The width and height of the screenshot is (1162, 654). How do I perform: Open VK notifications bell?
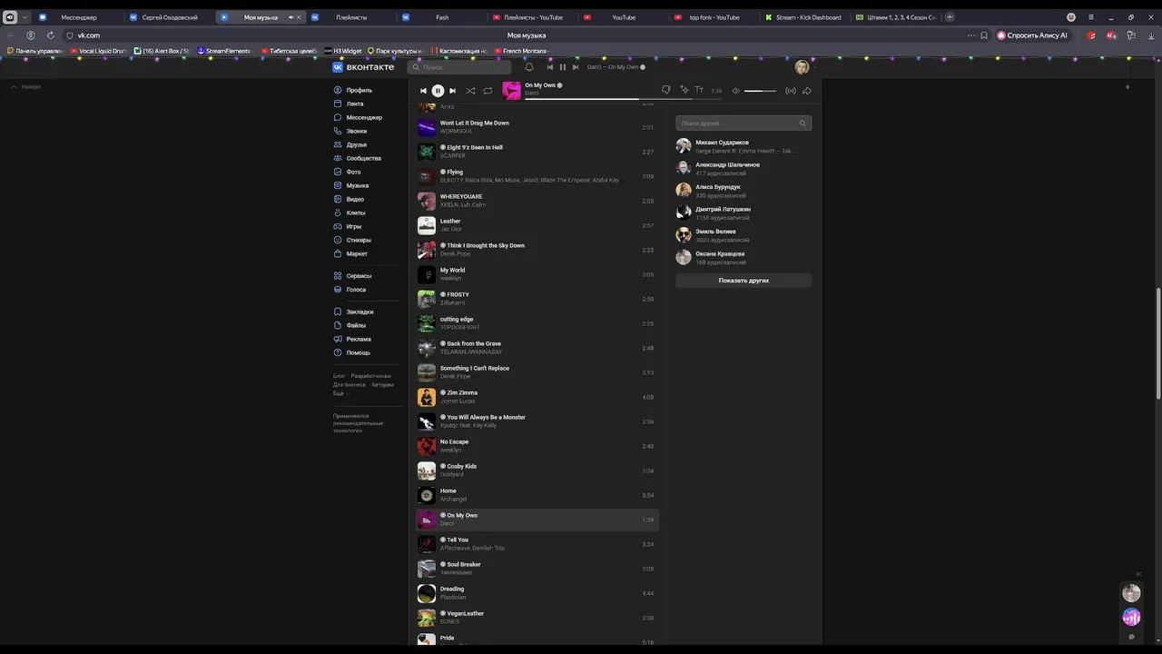point(529,67)
